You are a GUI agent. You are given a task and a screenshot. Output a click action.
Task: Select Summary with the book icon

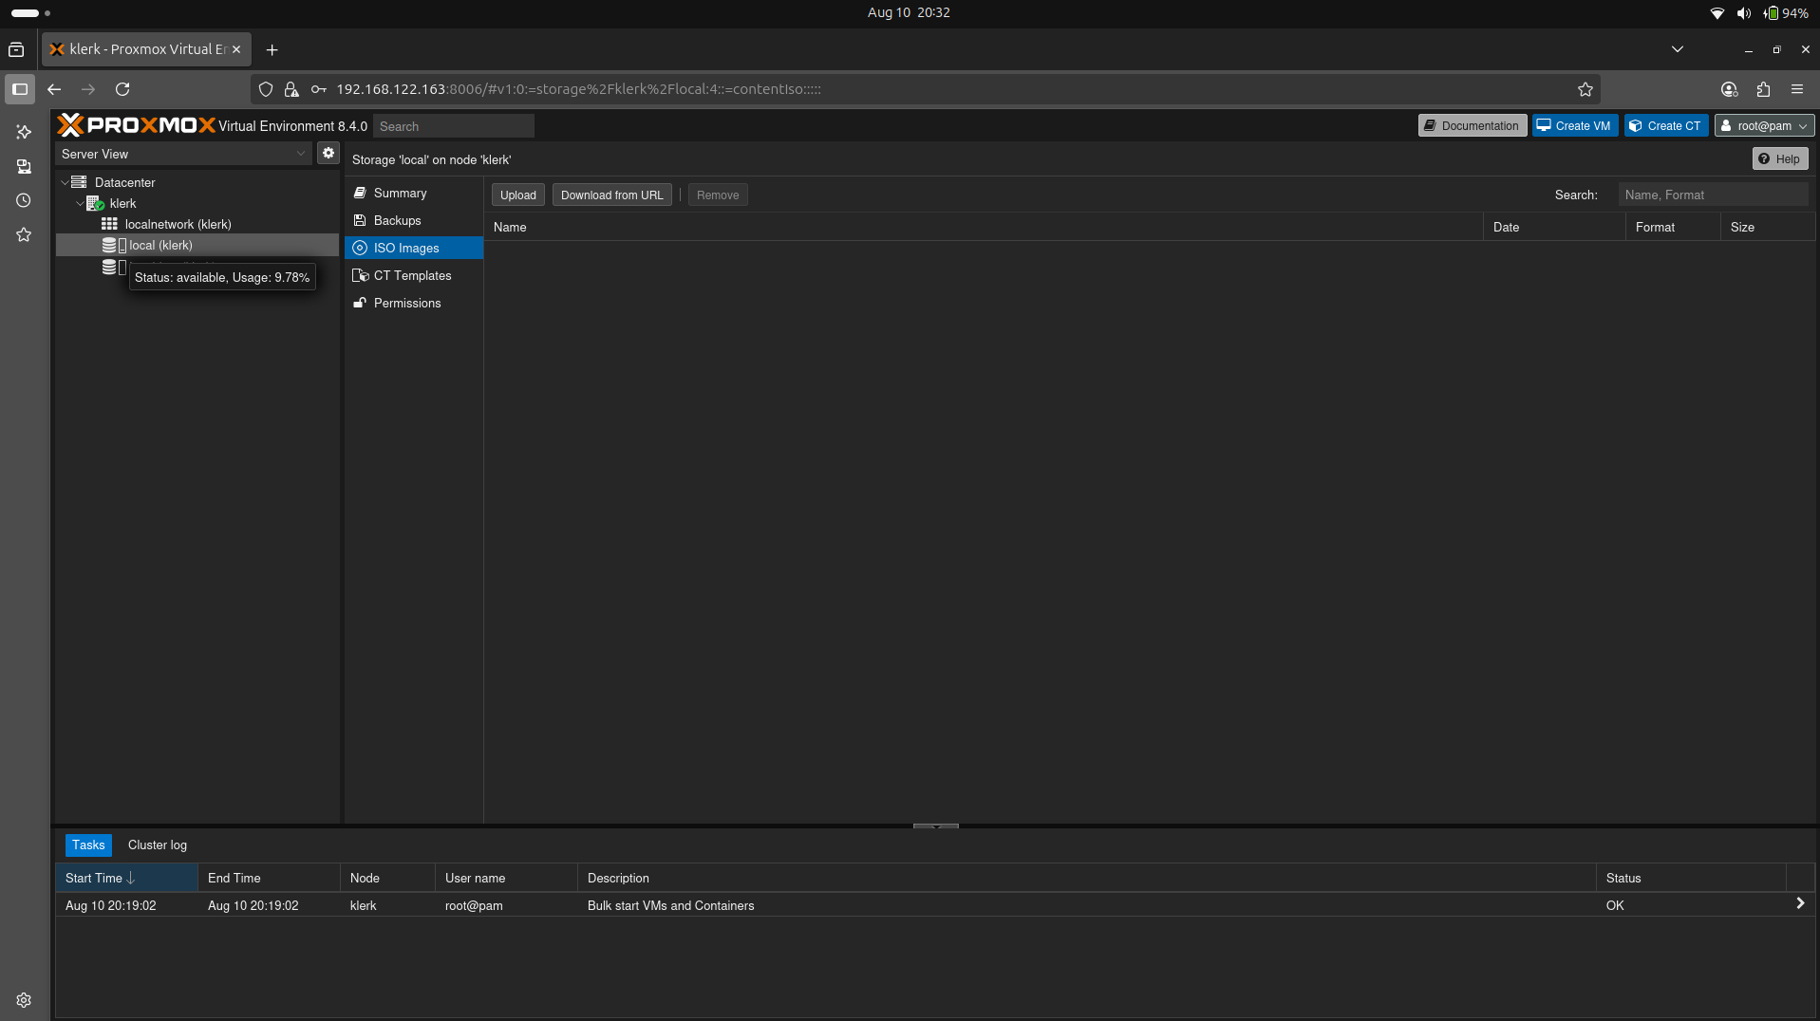360,193
